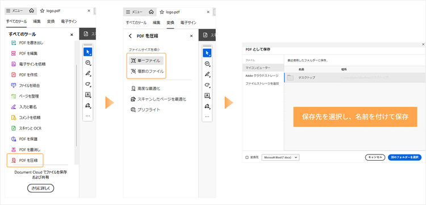
Task: Activate selection arrow tool in すべてのツール window
Action: [x=87, y=52]
